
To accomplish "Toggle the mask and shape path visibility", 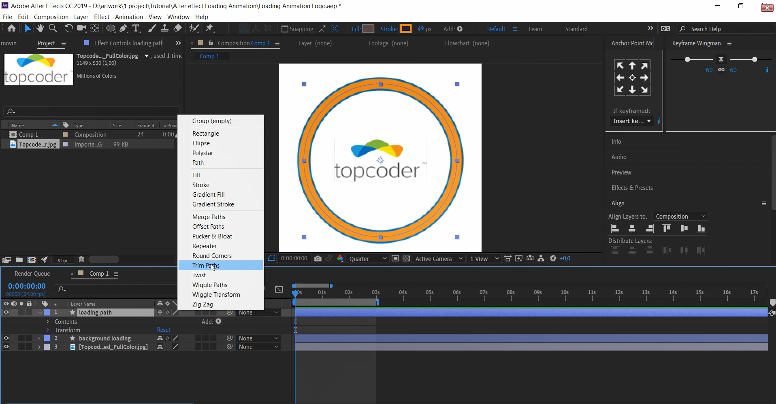I will pyautogui.click(x=271, y=258).
